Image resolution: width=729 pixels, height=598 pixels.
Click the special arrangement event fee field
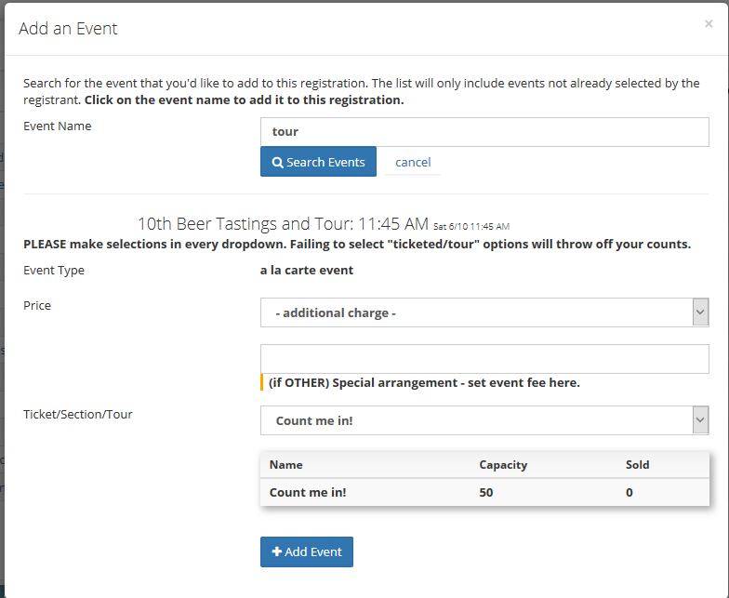pyautogui.click(x=484, y=359)
